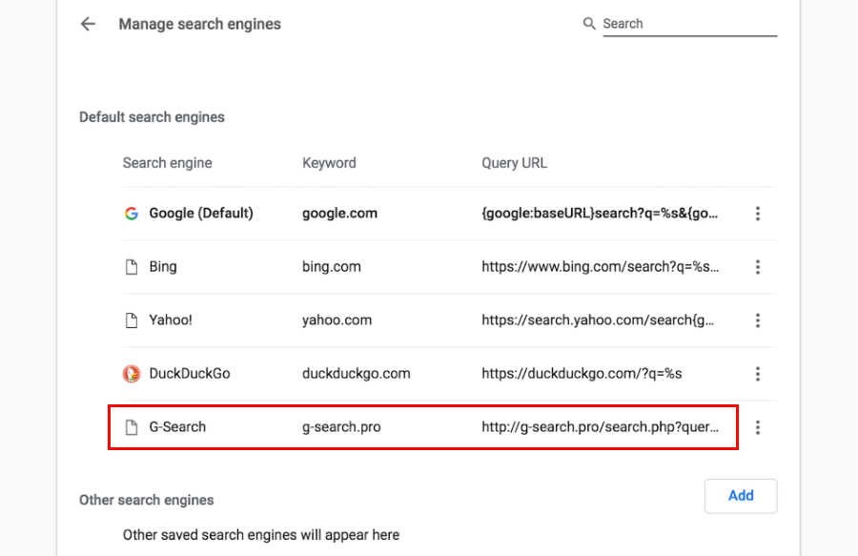
Task: Click the magnifying glass search icon
Action: (589, 24)
